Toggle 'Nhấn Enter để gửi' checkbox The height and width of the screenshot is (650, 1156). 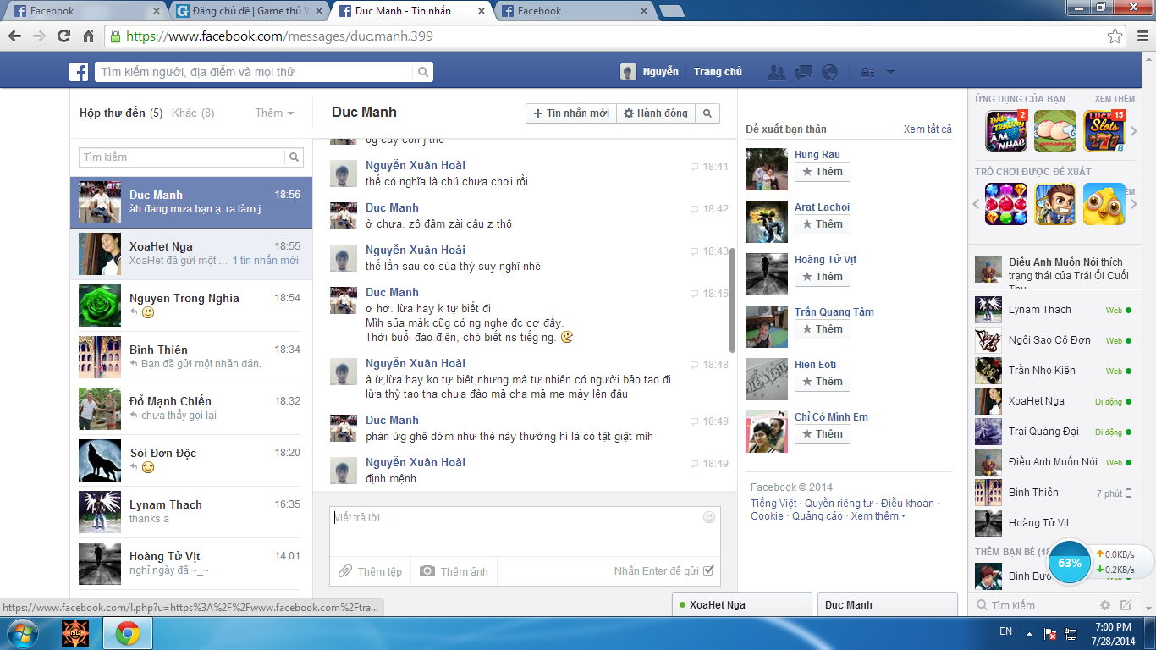[x=708, y=570]
